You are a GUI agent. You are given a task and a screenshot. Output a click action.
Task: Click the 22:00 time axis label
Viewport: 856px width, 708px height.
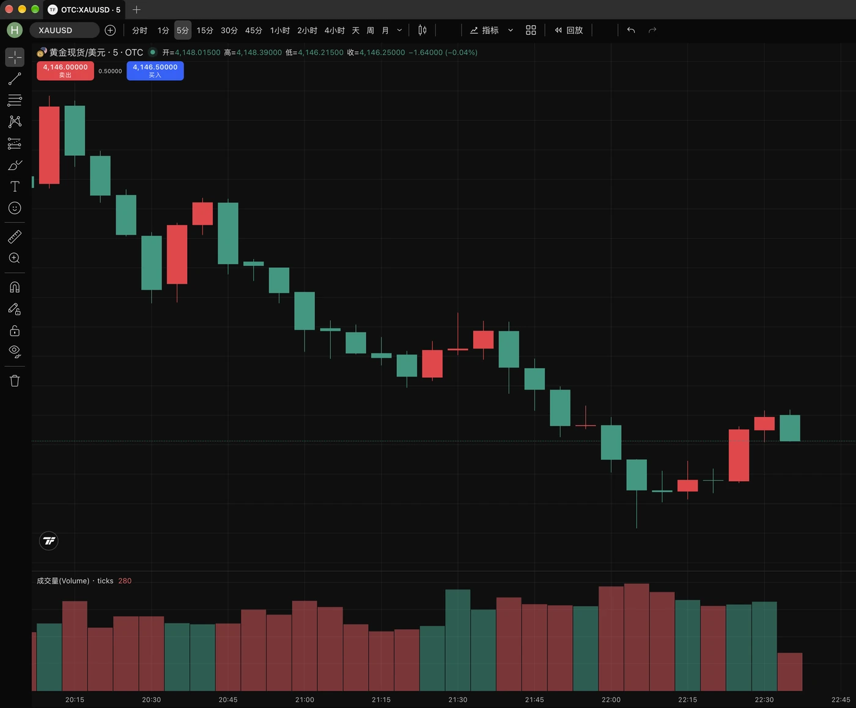click(611, 699)
